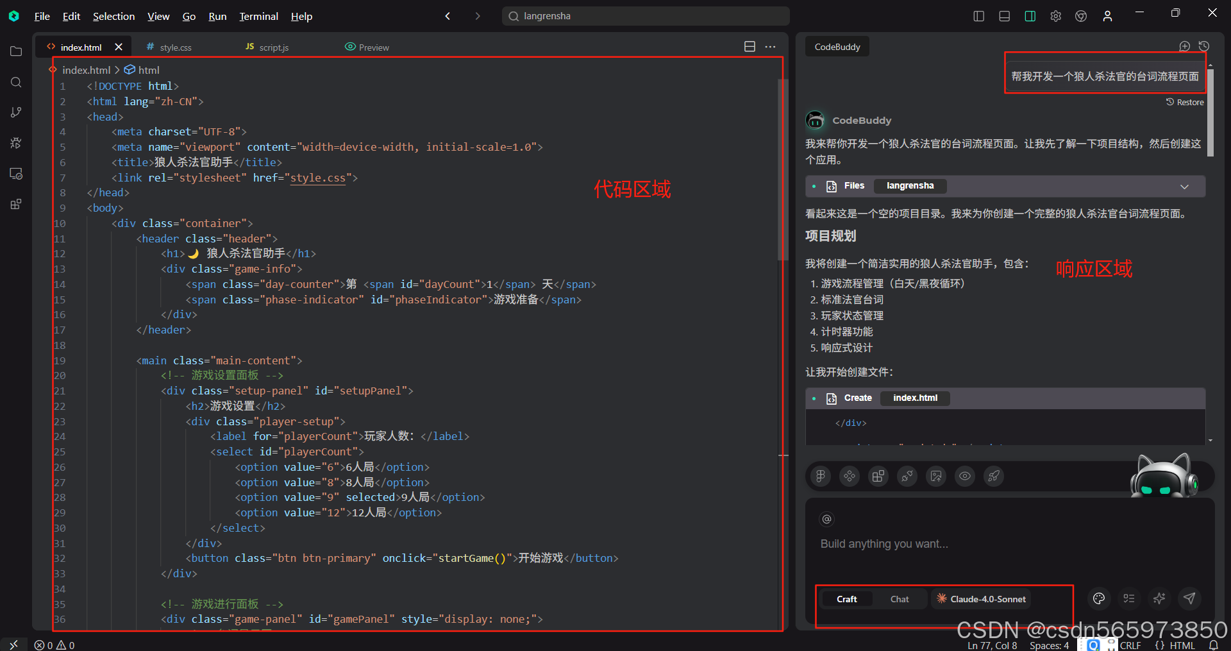
Task: Switch to Chat mode
Action: 900,599
